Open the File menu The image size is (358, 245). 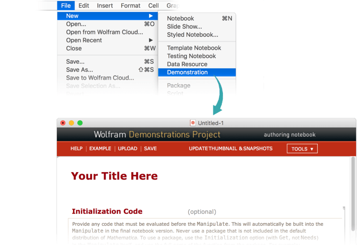click(66, 5)
